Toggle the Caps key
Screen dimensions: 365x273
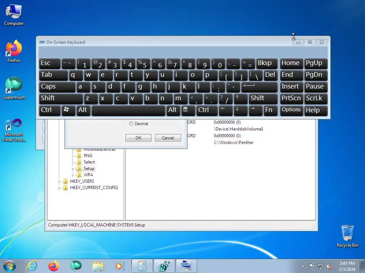pos(57,87)
